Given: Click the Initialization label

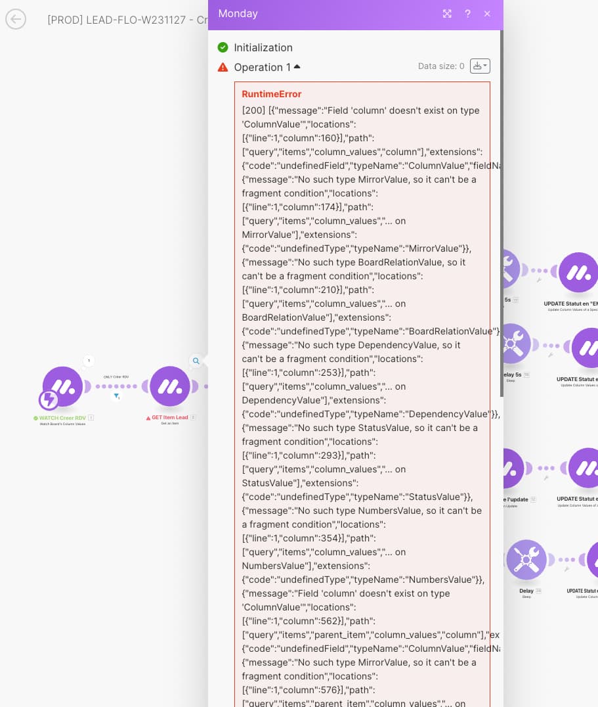Looking at the screenshot, I should (x=263, y=47).
